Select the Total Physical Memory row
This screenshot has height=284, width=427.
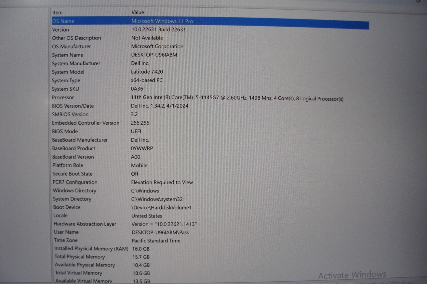coord(80,257)
